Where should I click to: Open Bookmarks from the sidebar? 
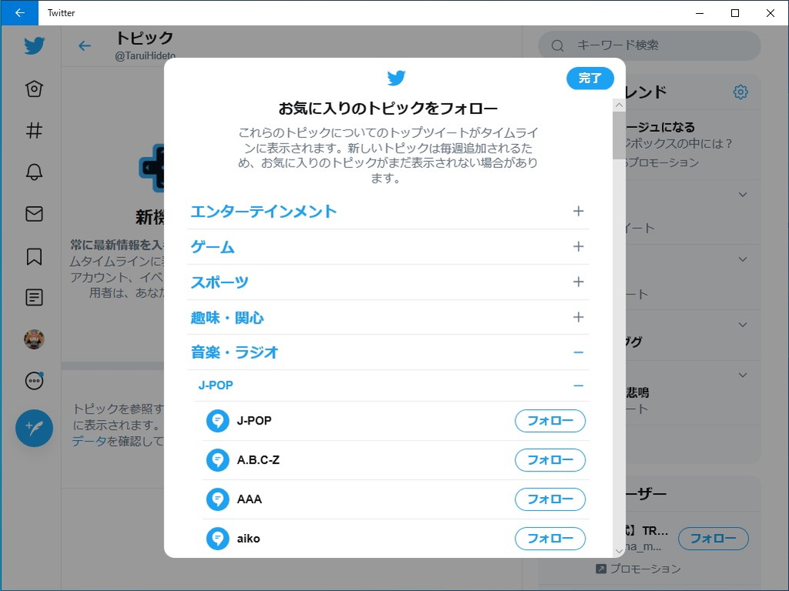pos(34,256)
